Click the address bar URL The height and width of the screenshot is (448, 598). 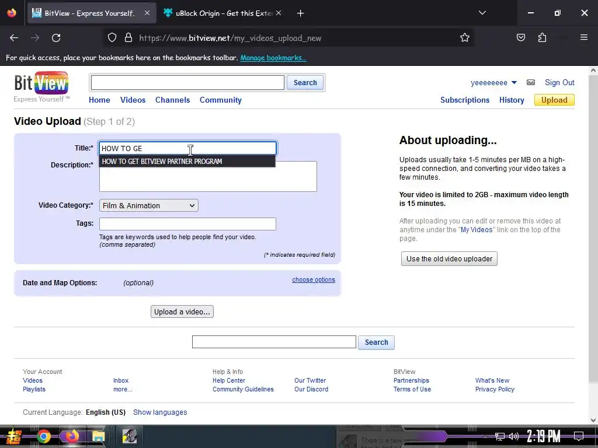coord(230,38)
